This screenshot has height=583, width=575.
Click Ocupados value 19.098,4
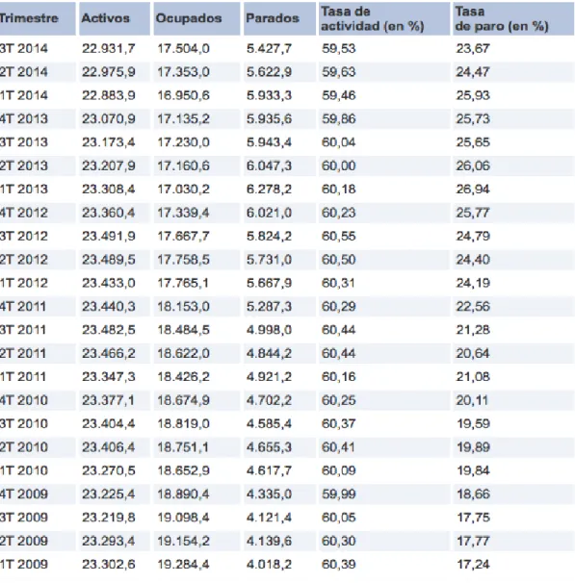click(x=183, y=518)
